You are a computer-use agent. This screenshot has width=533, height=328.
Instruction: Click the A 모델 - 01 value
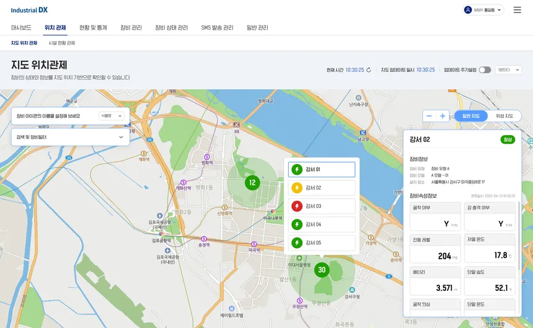[439, 175]
